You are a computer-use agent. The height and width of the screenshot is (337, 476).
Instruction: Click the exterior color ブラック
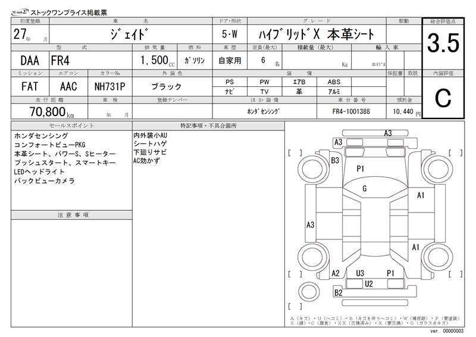pyautogui.click(x=167, y=86)
